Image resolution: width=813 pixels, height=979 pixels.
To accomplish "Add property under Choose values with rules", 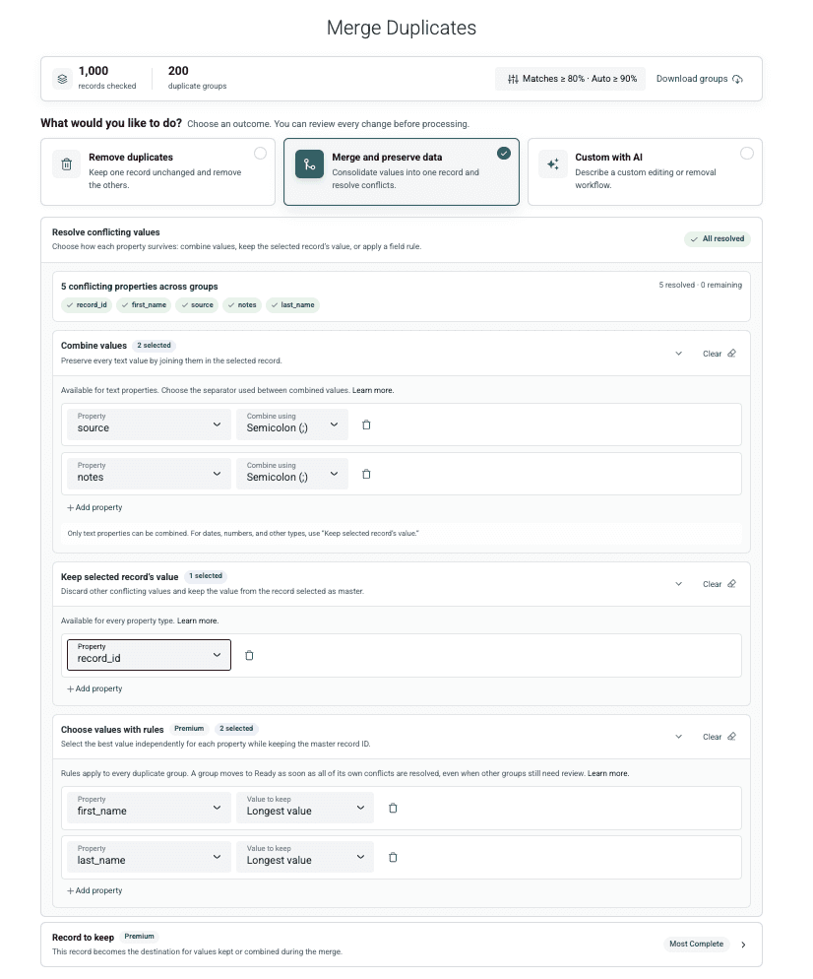I will (94, 890).
